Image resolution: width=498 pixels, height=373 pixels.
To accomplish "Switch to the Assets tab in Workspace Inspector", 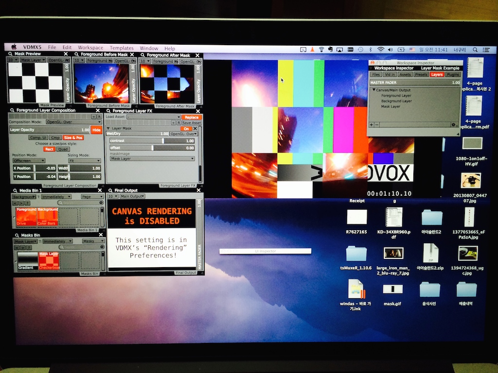I will click(405, 74).
